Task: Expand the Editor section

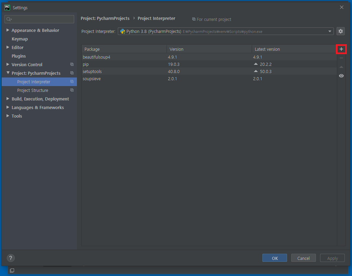Action: click(x=8, y=47)
